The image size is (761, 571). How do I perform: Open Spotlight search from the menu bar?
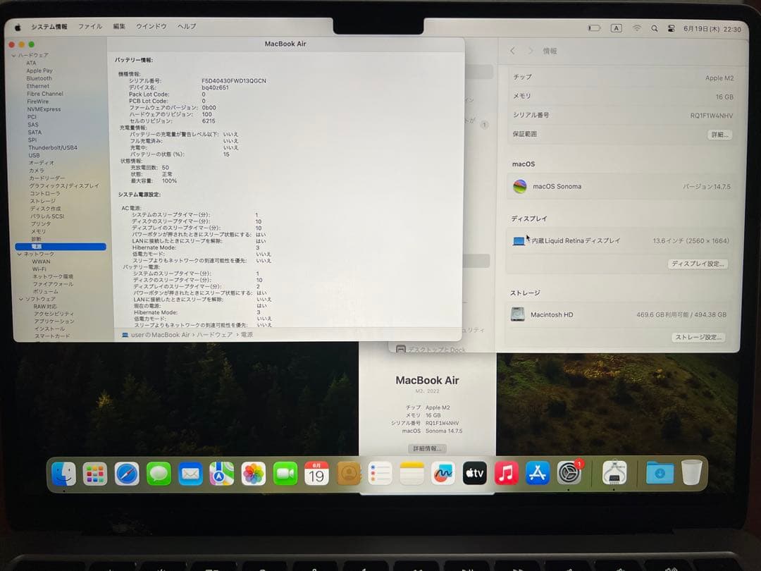(654, 27)
